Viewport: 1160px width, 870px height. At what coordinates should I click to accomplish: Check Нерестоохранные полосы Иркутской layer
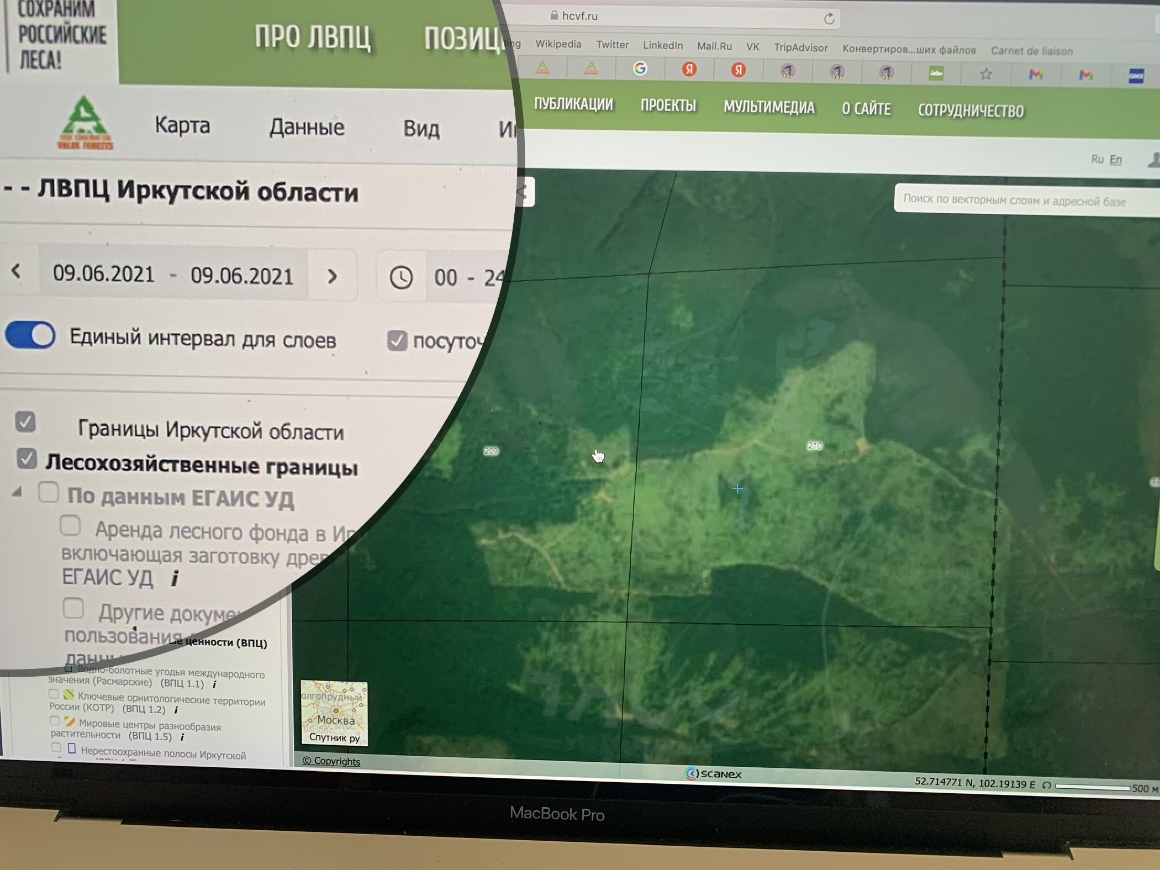click(x=56, y=747)
